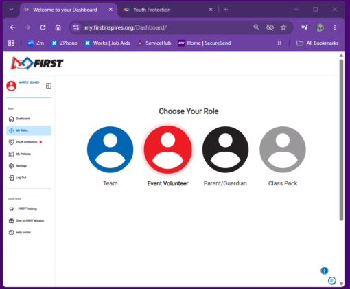350x289 pixels.
Task: Open the Home | SecureSend bookmark
Action: [205, 43]
